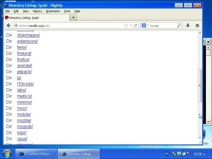Open the nspr/ directory link
The width and height of the screenshot is (212, 159).
click(22, 133)
